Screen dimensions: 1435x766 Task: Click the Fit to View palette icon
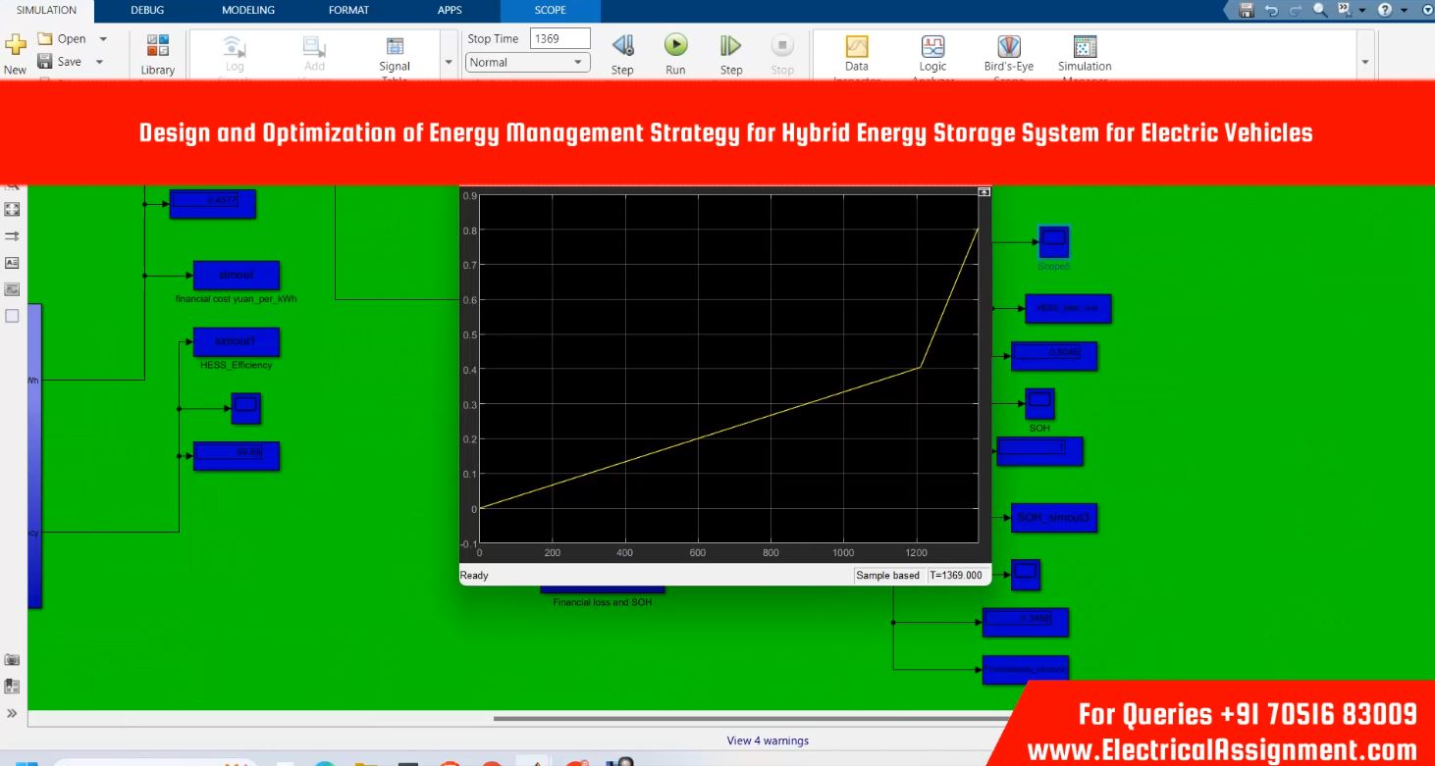[12, 209]
